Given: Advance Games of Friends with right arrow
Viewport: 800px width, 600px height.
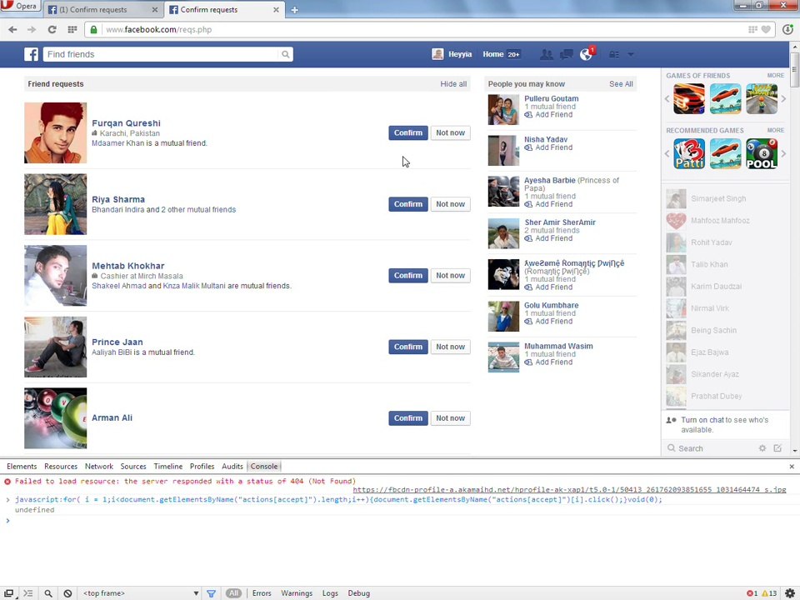Looking at the screenshot, I should pyautogui.click(x=783, y=98).
